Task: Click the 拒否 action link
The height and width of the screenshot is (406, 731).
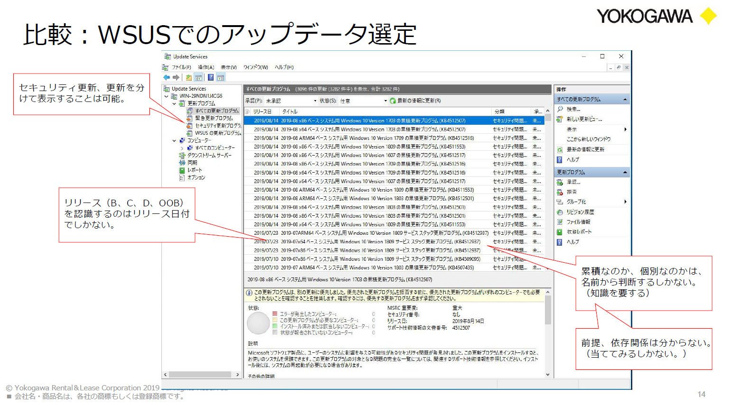Action: [572, 192]
